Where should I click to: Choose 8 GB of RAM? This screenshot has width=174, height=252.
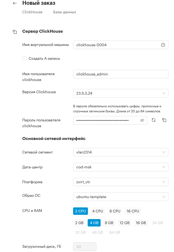pos(109,223)
